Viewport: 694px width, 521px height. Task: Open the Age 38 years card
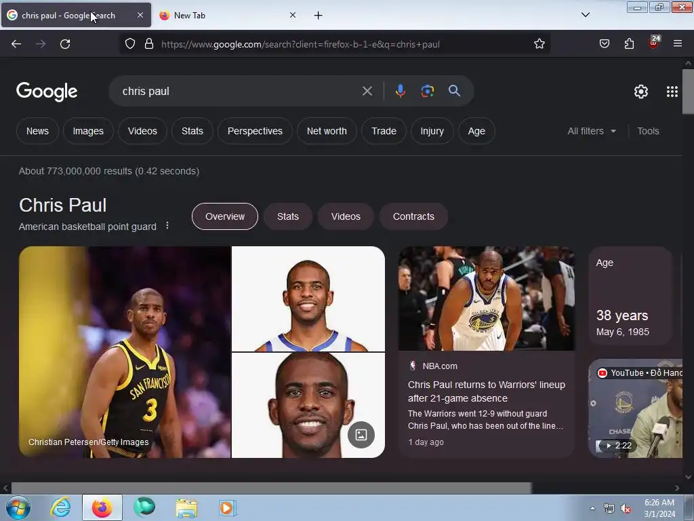coord(631,296)
